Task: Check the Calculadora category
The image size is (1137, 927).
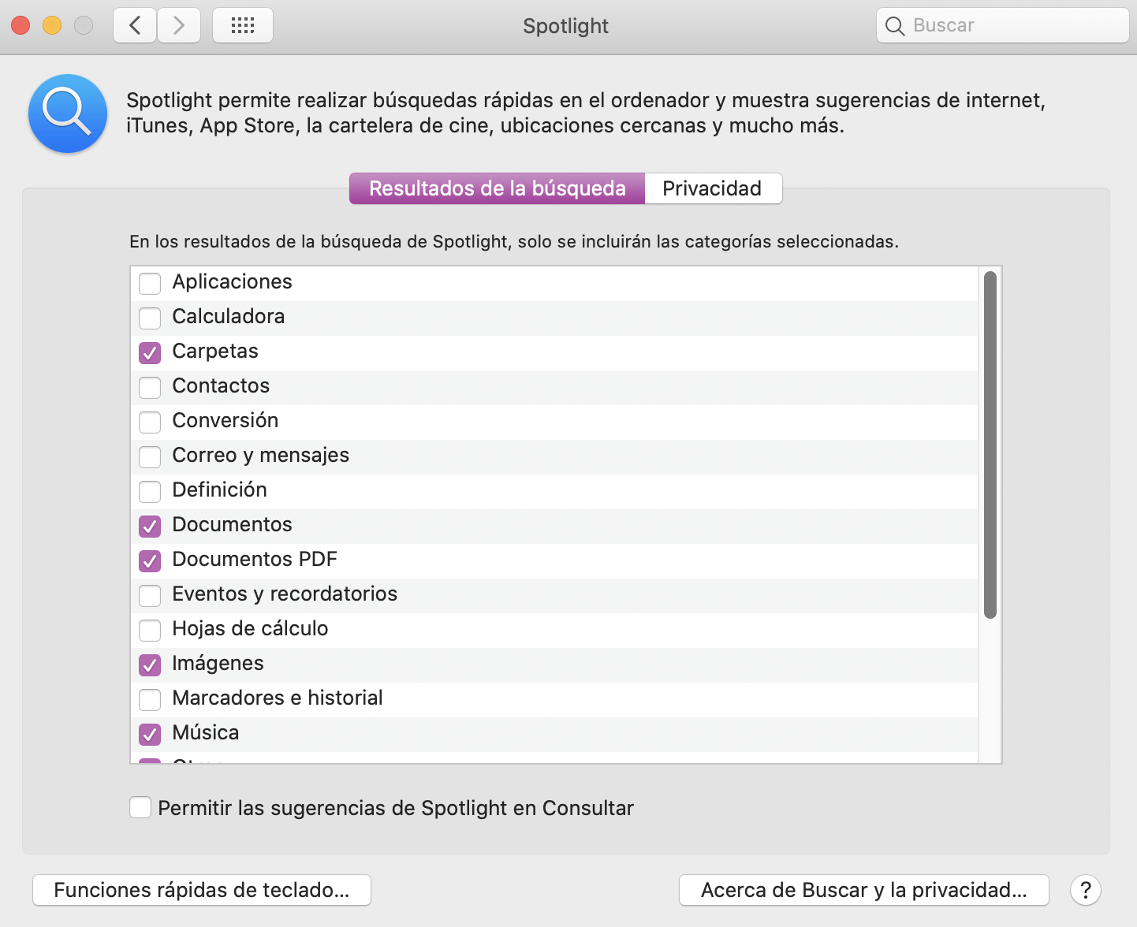Action: click(150, 318)
